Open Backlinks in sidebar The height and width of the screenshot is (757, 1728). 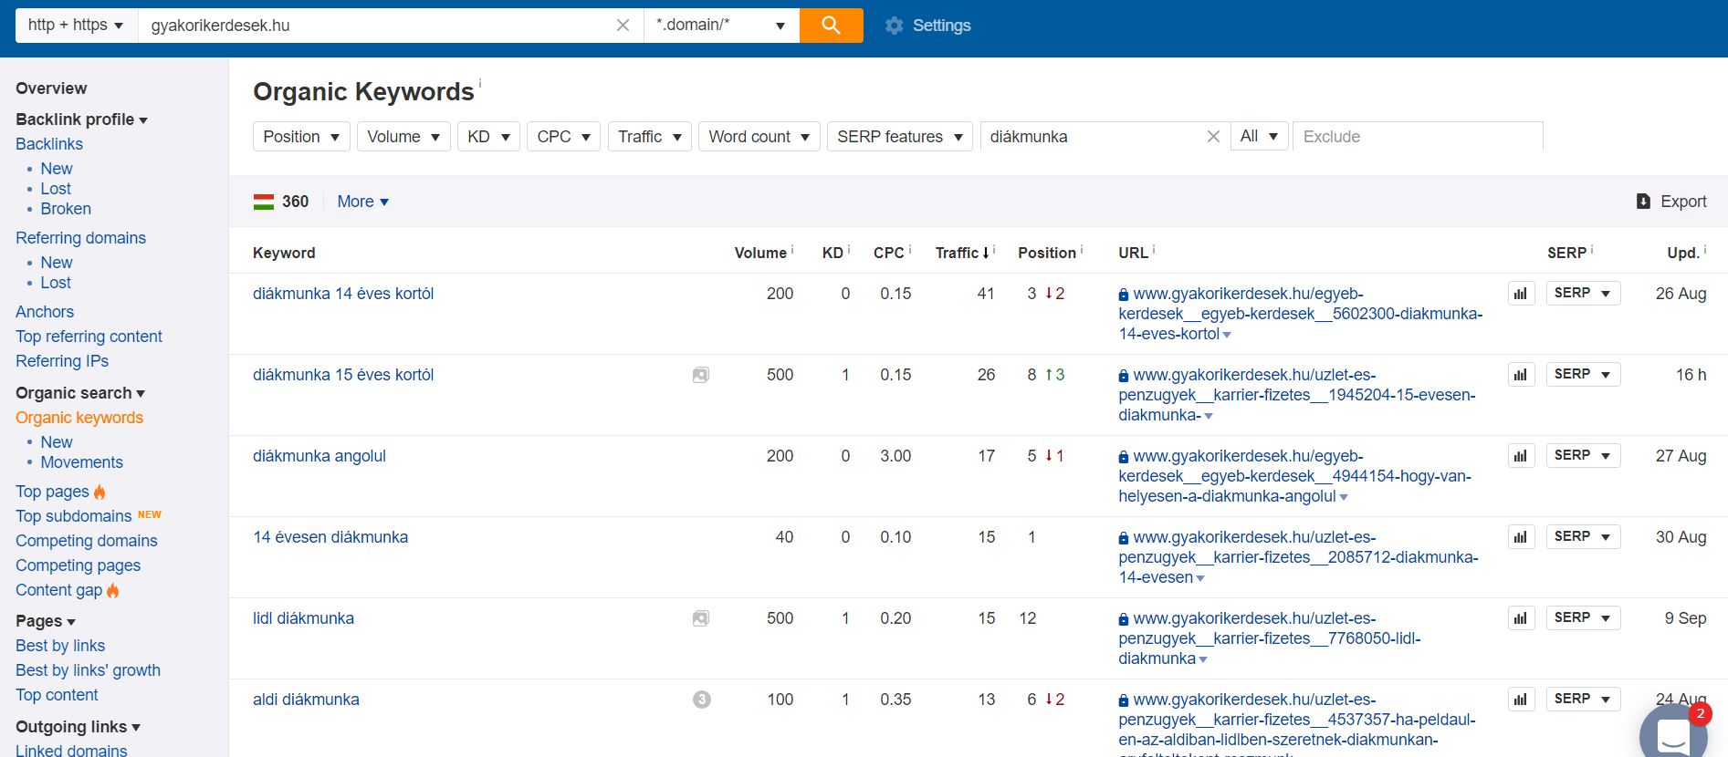(x=49, y=144)
